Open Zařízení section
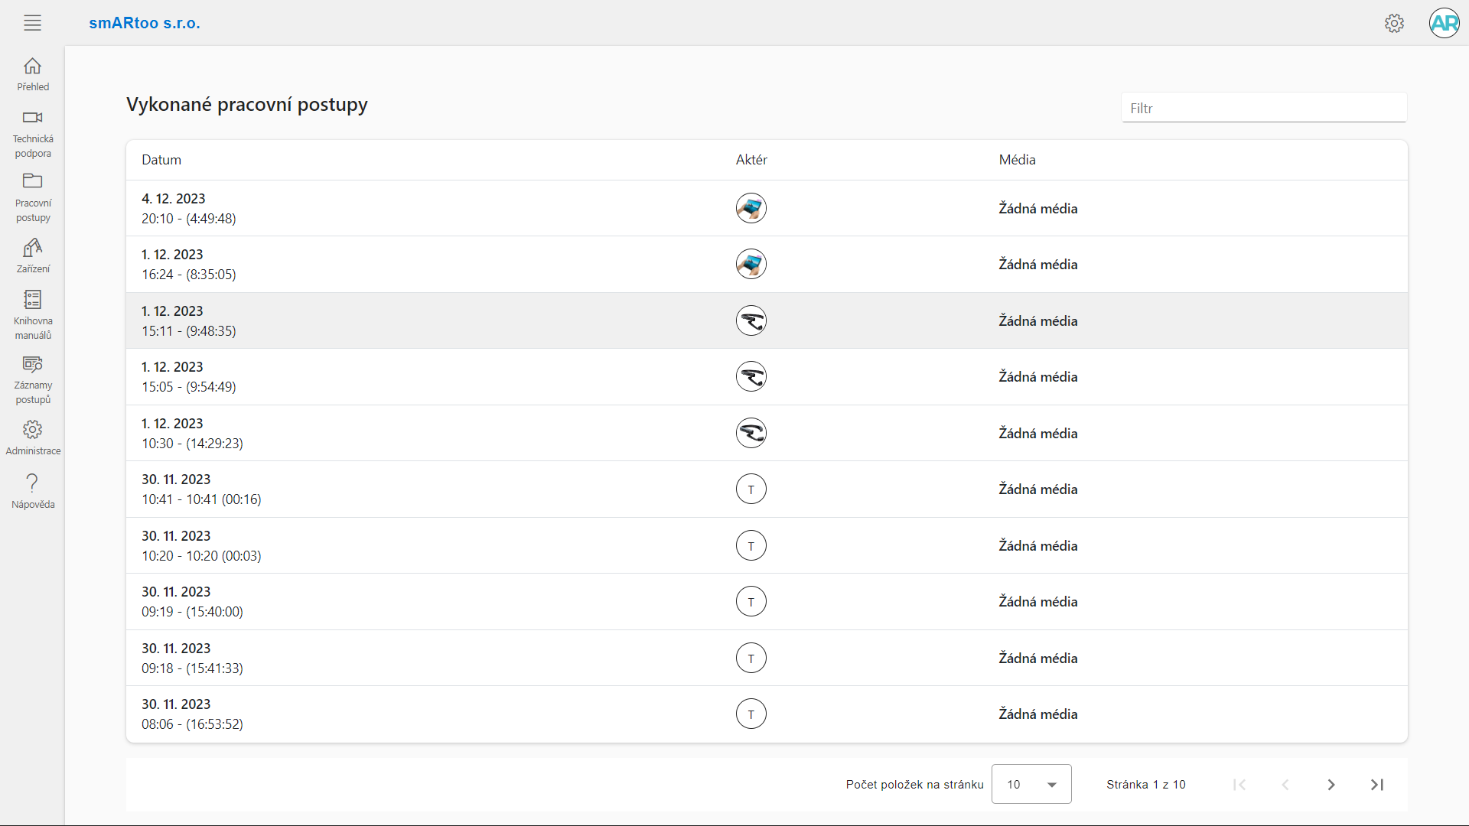This screenshot has height=826, width=1469. tap(33, 256)
